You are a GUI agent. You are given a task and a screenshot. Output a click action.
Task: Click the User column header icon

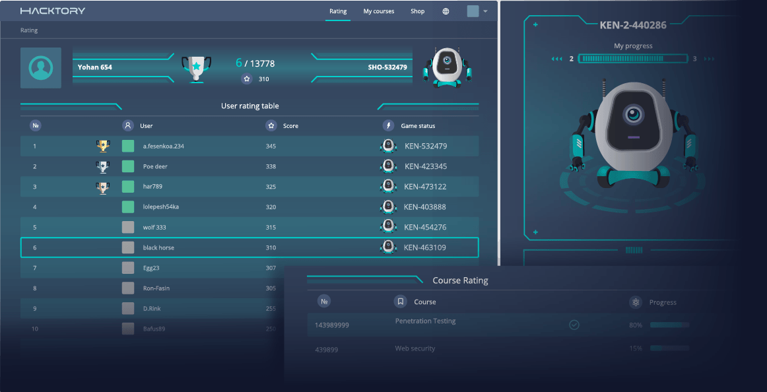(127, 125)
